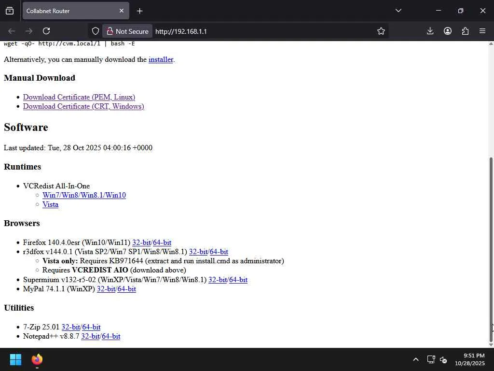This screenshot has height=371, width=494.
Task: Open VCRedist Win7/Win8/Win8.1/Win10 link
Action: 84,195
